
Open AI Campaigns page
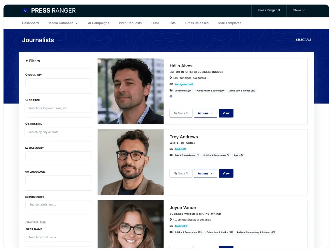click(x=98, y=23)
